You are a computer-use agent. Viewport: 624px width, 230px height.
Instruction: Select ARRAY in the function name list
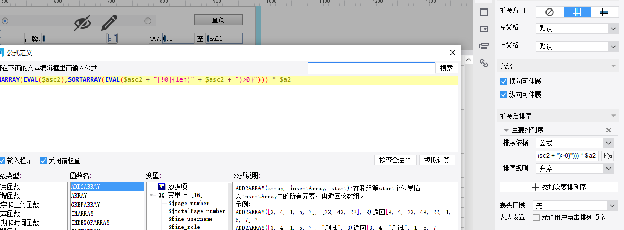tap(79, 196)
